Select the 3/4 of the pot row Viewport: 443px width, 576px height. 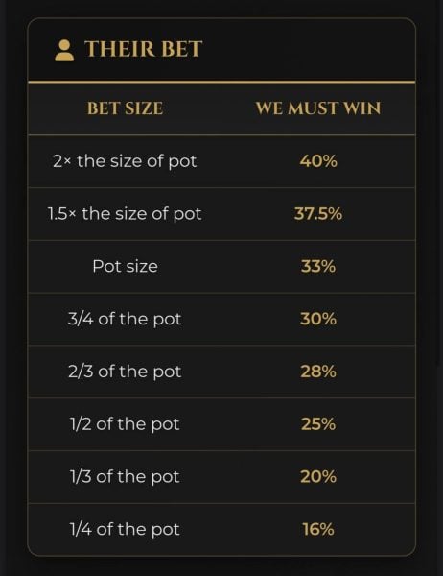click(221, 319)
